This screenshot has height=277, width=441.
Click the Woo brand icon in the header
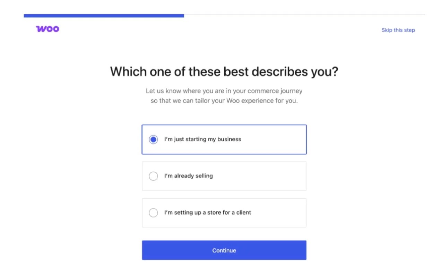47,29
